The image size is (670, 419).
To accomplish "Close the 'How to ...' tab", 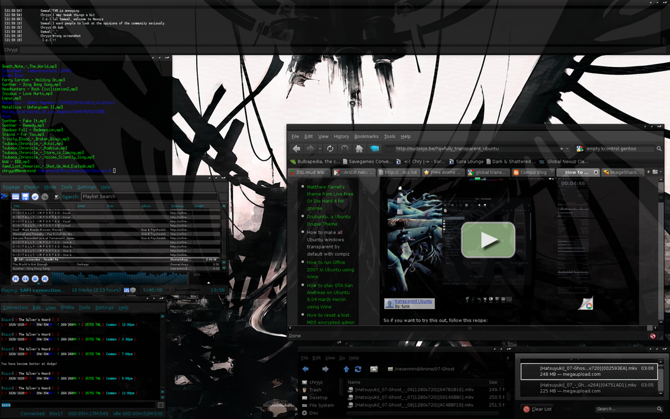I will (595, 172).
